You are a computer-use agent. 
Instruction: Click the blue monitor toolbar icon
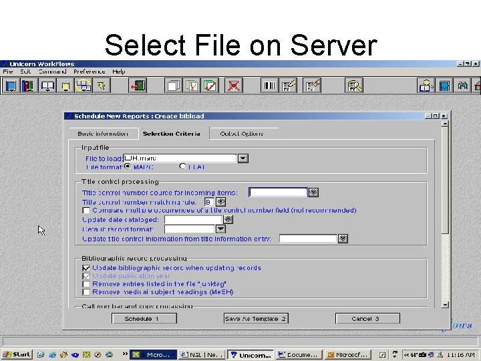click(11, 86)
